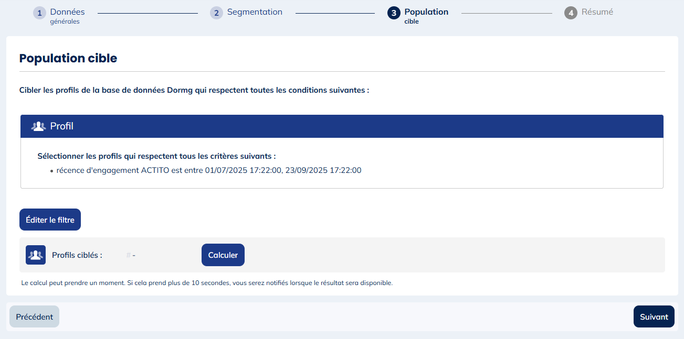The width and height of the screenshot is (684, 339).
Task: Click the people icon in Profil header
Action: (39, 126)
